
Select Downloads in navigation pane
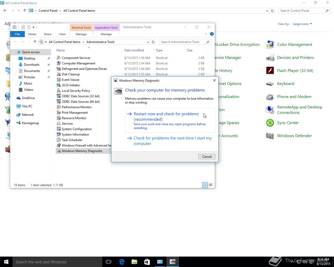32,65
